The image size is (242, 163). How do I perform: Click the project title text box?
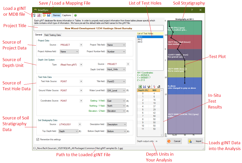click(98, 28)
